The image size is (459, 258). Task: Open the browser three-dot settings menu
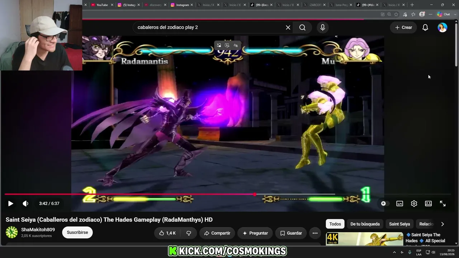tap(430, 14)
